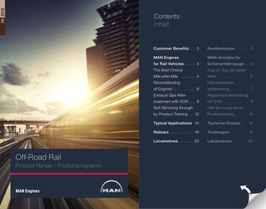This screenshot has width=266, height=209.
Task: Go to 'Motorenwiederaufbereitung' entry
Action: coord(230,86)
